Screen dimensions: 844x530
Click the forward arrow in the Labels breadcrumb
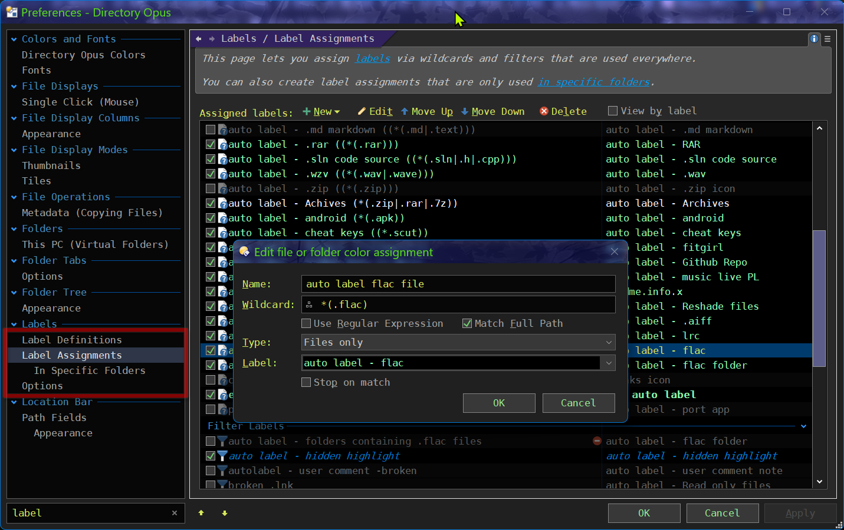pos(212,39)
